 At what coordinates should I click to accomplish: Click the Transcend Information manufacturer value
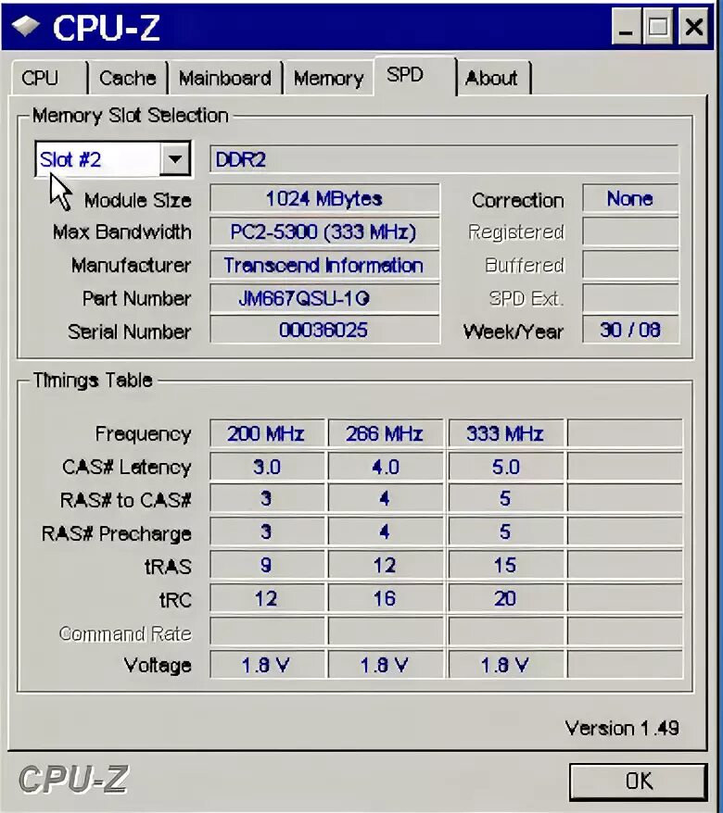tap(324, 265)
